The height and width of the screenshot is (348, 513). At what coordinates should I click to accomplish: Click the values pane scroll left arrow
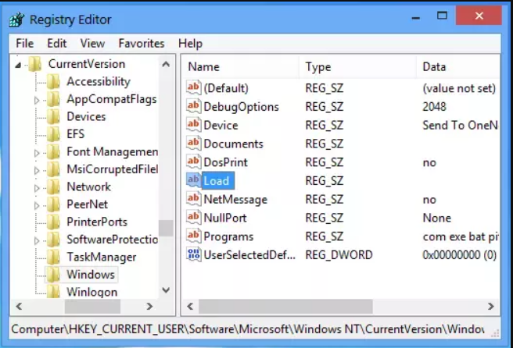click(190, 306)
